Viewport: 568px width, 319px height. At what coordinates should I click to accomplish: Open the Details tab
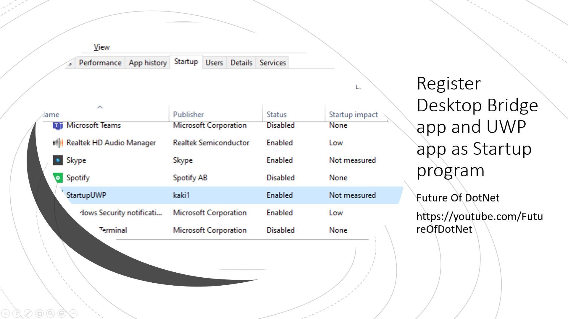241,63
